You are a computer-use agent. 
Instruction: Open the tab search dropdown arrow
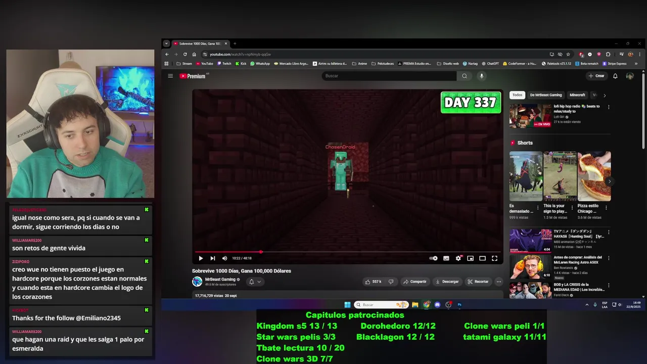click(166, 43)
